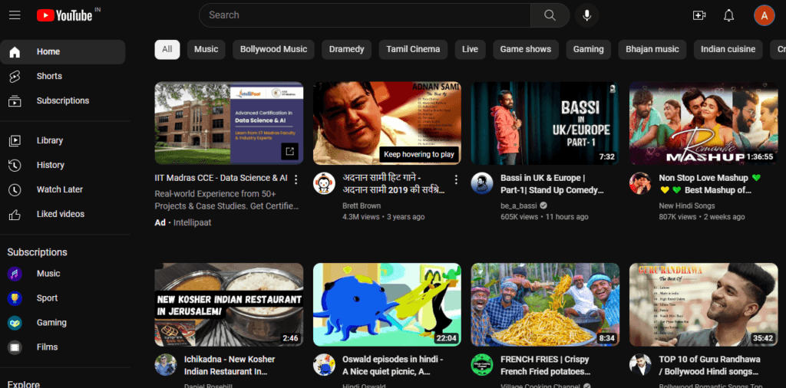Open FRENCH FRIES video title
786x388 pixels.
[546, 366]
